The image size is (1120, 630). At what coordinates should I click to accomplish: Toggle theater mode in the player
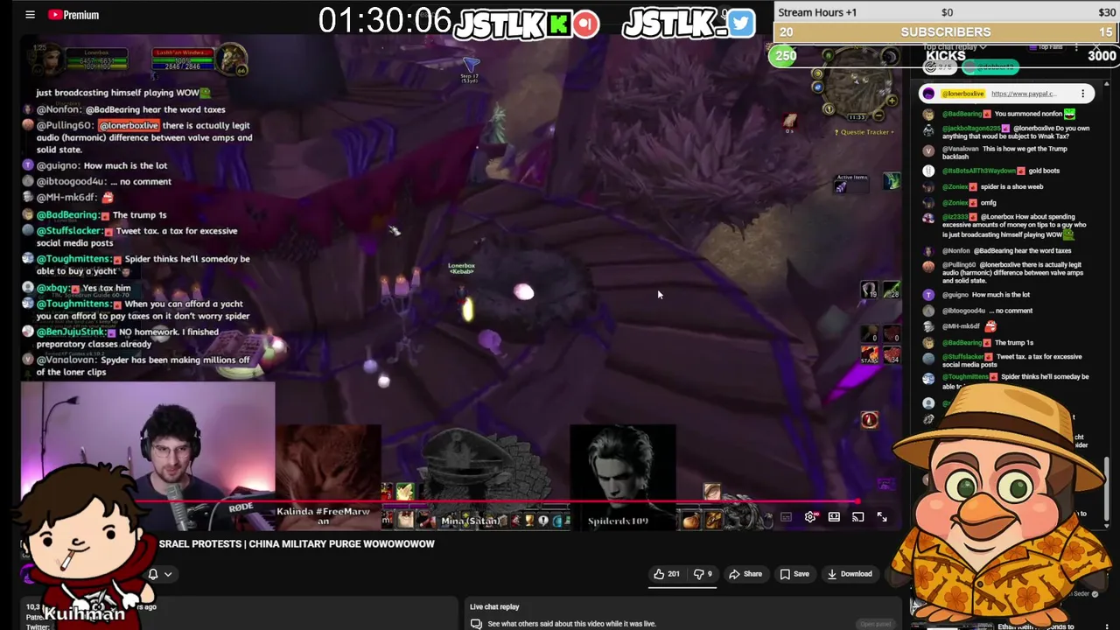[834, 517]
